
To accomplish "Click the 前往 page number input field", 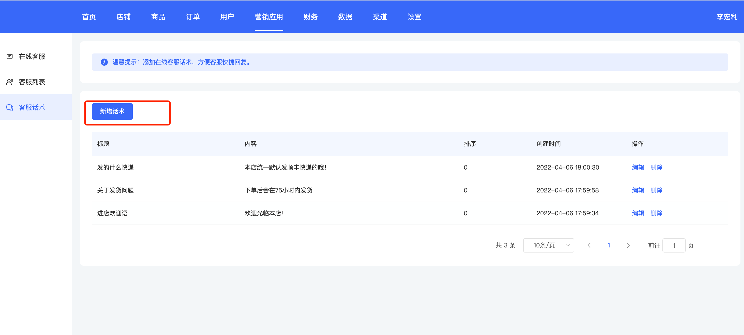I will 674,245.
